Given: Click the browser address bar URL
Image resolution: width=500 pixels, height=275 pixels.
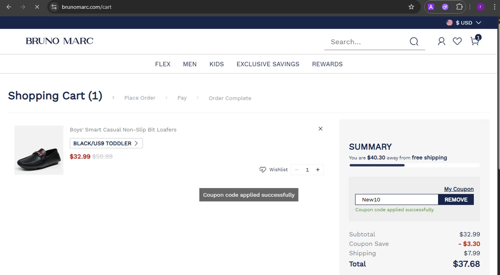Looking at the screenshot, I should 87,7.
